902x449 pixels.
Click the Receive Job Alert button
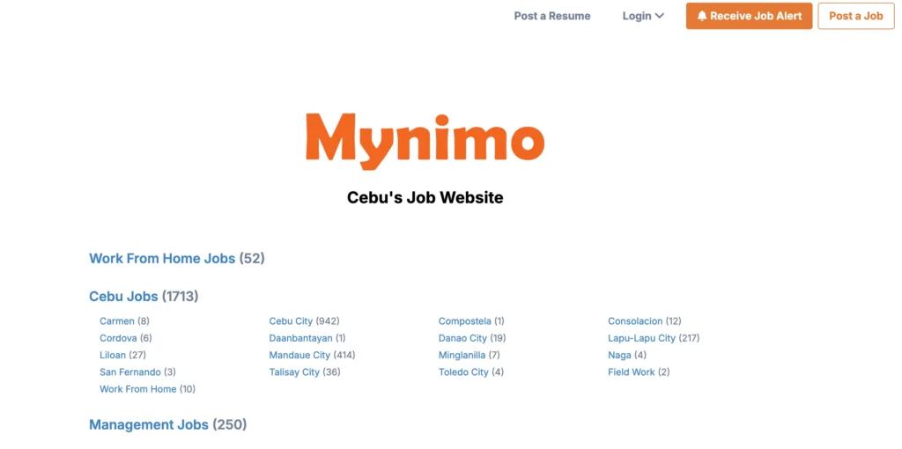pos(749,16)
